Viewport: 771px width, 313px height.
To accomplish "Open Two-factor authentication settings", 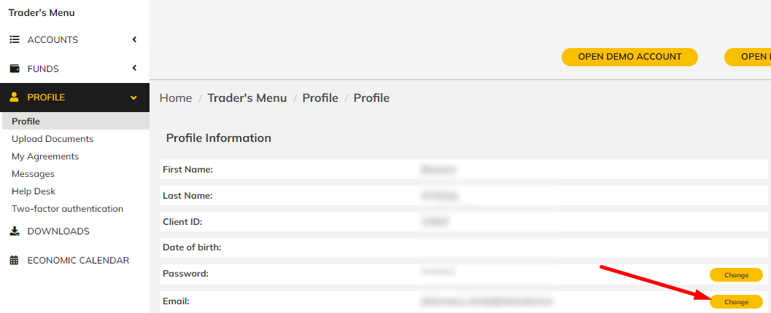I will (x=67, y=209).
